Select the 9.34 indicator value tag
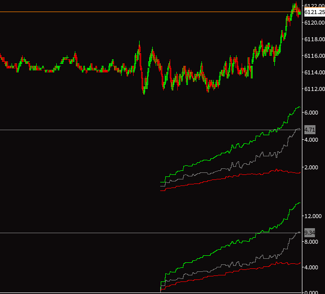 coord(309,233)
